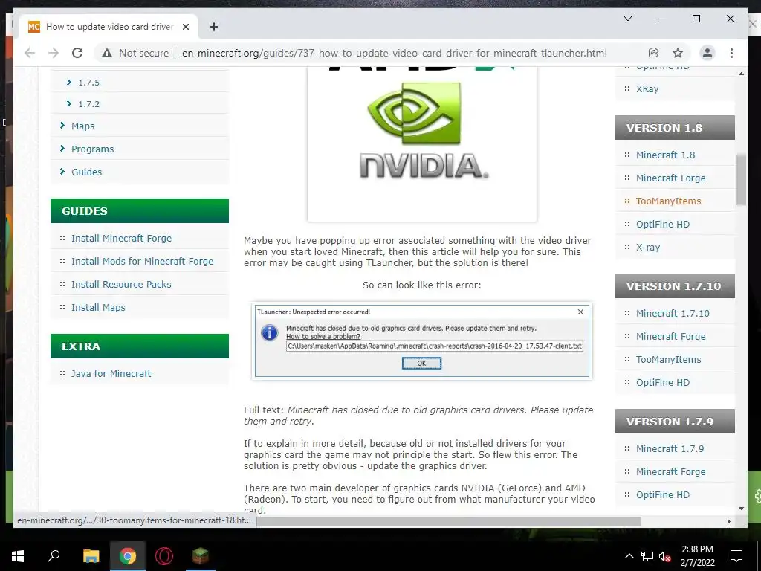Show hidden system tray icons
The height and width of the screenshot is (571, 761).
point(629,556)
